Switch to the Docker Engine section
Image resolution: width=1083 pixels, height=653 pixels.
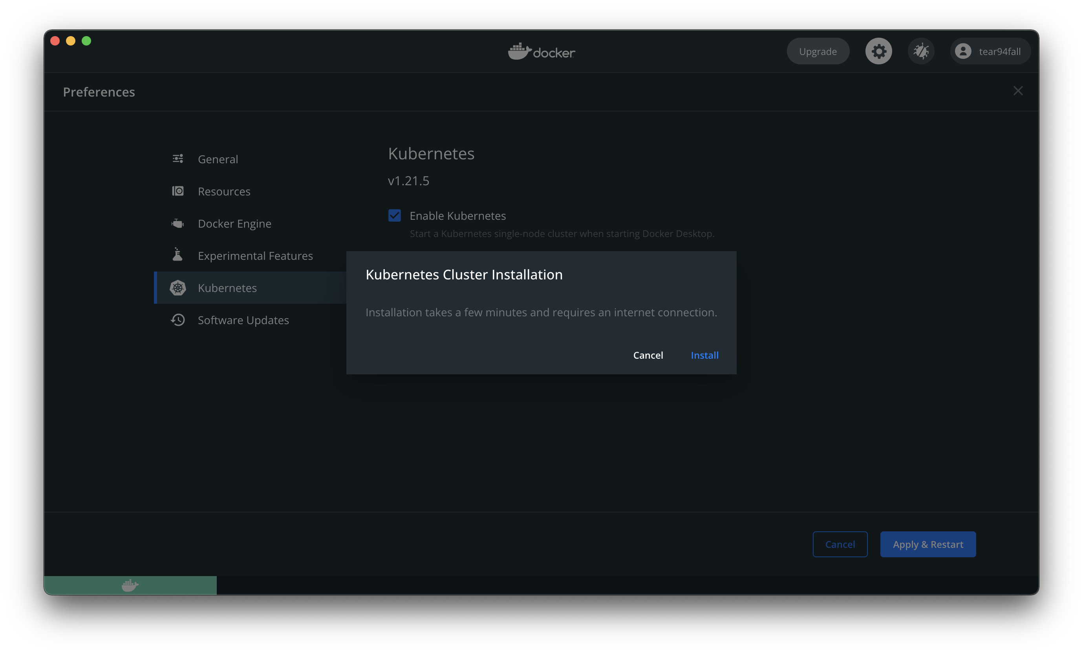point(234,224)
